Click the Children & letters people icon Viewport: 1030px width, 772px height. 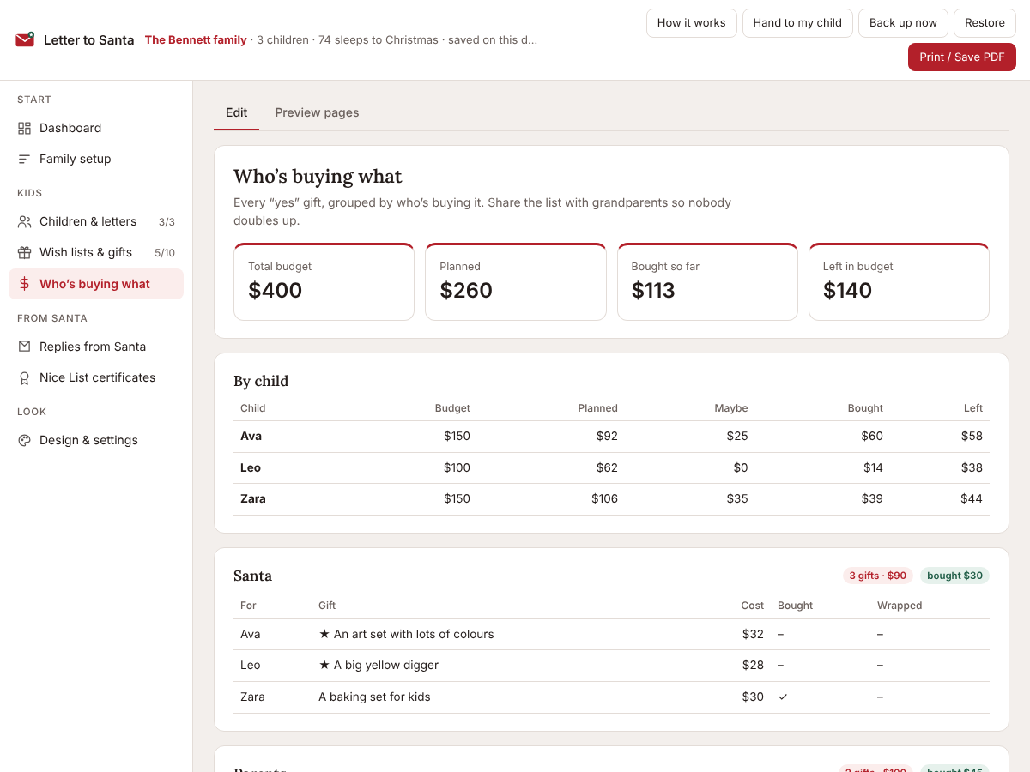pyautogui.click(x=24, y=221)
